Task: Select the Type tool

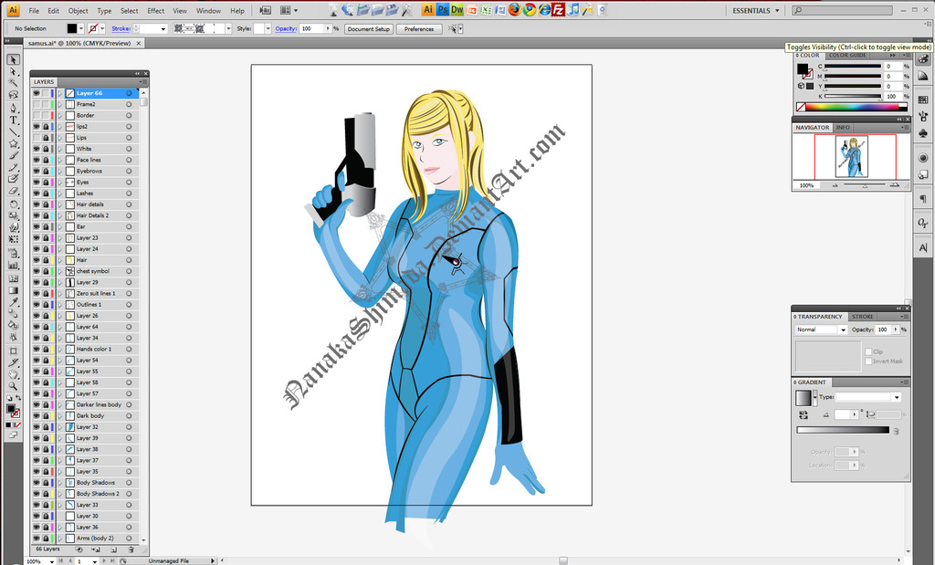Action: coord(13,120)
